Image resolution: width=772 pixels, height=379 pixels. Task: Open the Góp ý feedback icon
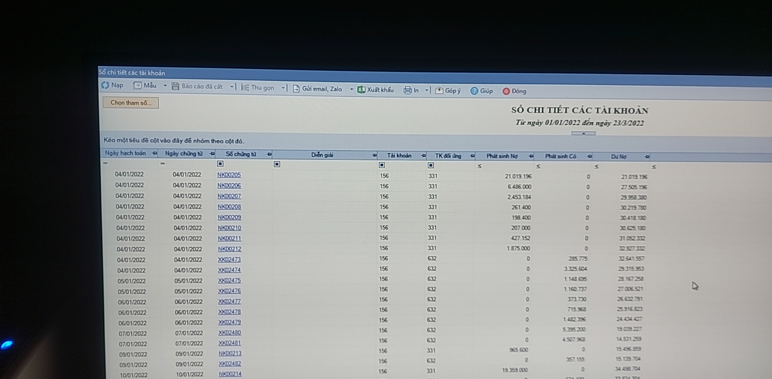point(439,91)
